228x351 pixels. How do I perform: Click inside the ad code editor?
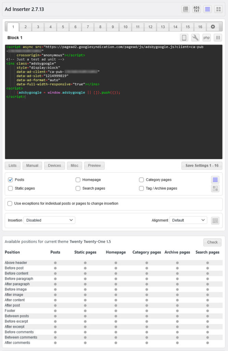[x=113, y=102]
